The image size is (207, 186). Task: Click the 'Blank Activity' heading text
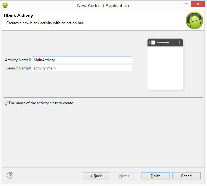coord(18,16)
